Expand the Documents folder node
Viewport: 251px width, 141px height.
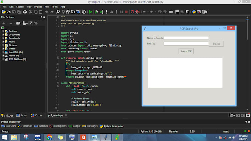pos(3,35)
